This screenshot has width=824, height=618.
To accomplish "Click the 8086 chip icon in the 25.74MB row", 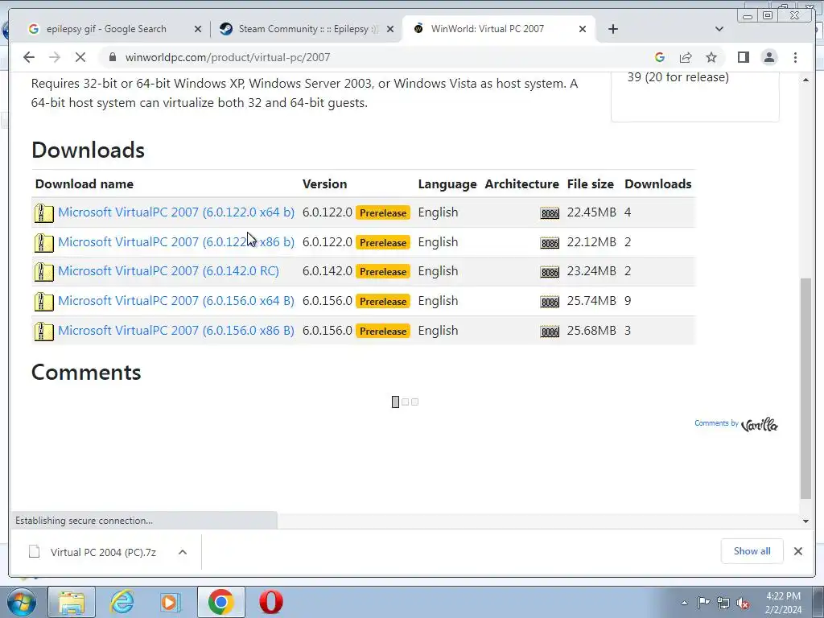I will [x=550, y=302].
